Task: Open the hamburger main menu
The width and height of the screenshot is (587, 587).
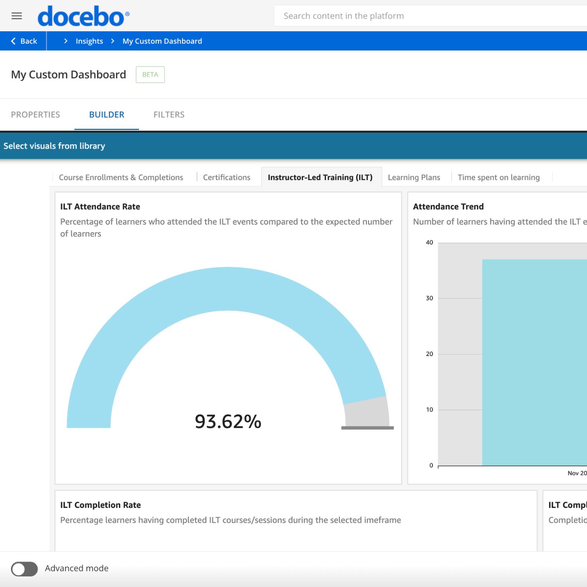Action: (16, 16)
